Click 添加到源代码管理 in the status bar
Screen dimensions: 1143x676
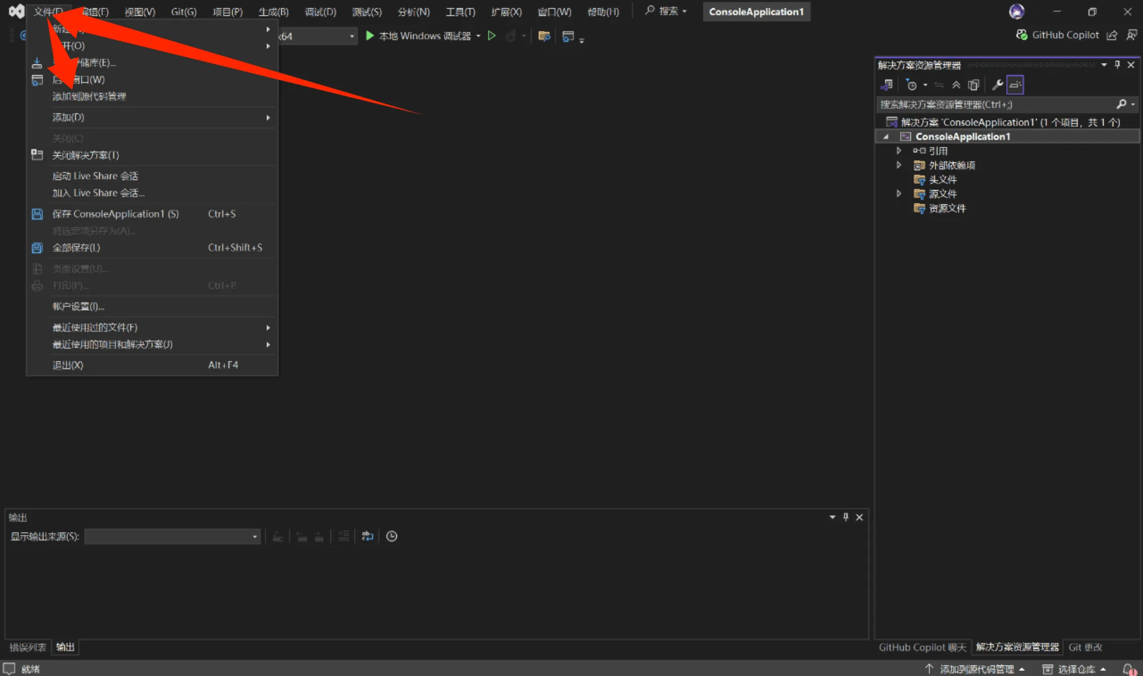tap(976, 669)
